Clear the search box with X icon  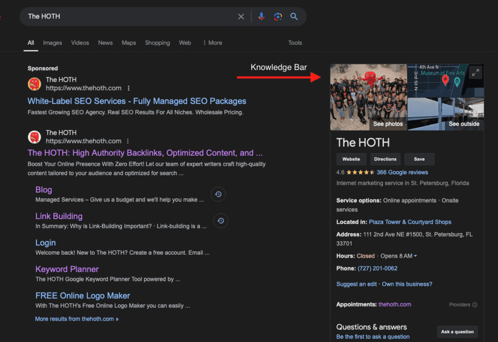click(241, 16)
